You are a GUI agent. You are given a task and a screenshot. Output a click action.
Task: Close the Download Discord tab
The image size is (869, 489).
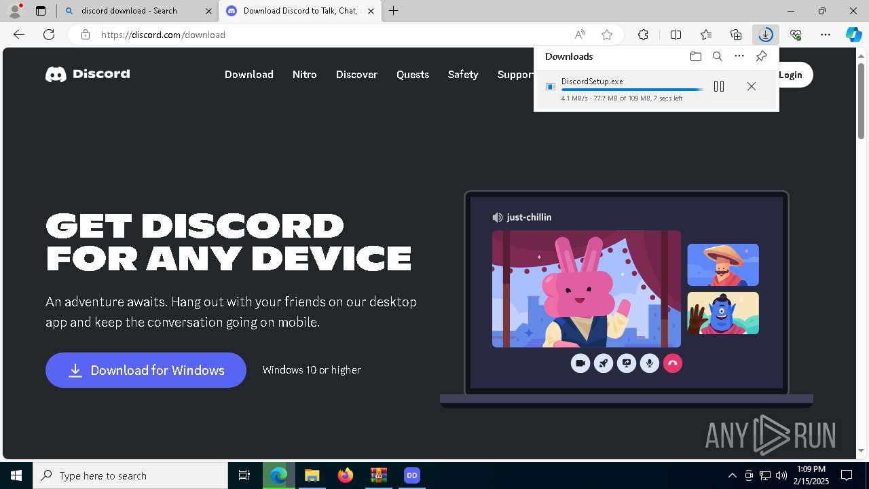pos(371,11)
